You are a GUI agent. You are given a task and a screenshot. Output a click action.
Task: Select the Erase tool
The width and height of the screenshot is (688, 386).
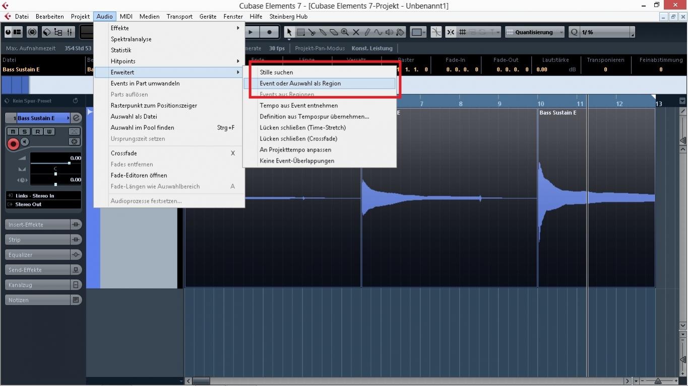pos(334,32)
